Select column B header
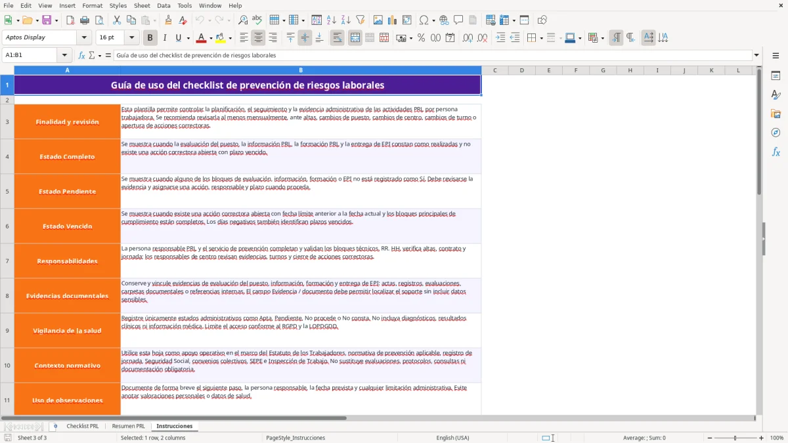Viewport: 788px width, 443px height. pos(301,70)
